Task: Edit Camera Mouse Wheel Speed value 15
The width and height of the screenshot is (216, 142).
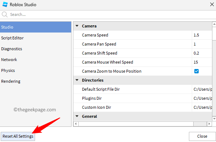Action: pos(202,62)
